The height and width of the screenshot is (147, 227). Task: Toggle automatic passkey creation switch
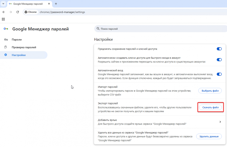coord(219,60)
